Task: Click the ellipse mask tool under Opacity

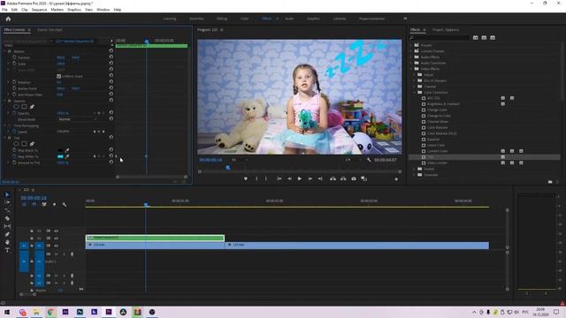Action: pyautogui.click(x=16, y=107)
